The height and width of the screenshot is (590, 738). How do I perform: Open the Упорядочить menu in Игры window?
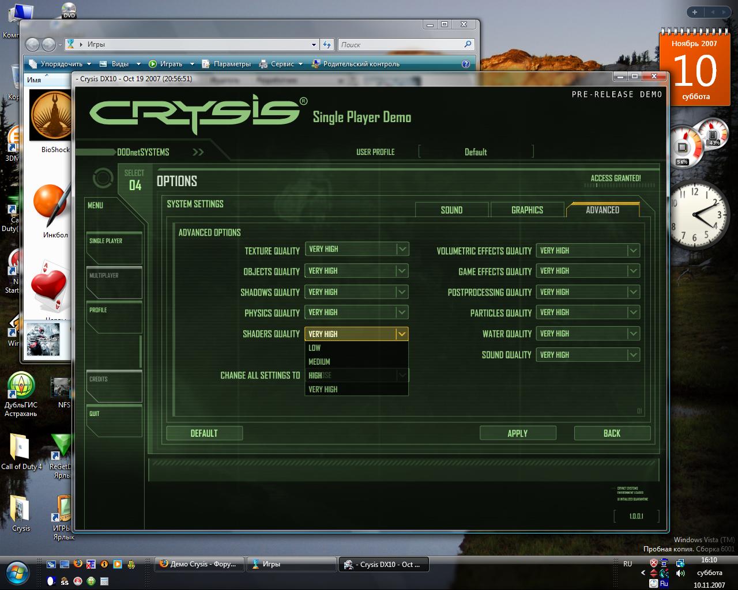point(59,64)
